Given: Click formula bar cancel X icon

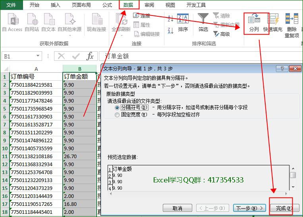Looking at the screenshot, I should [x=61, y=56].
